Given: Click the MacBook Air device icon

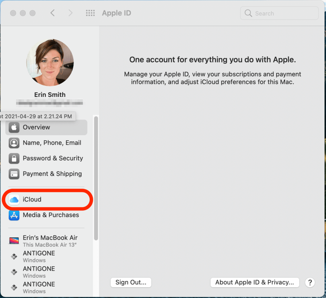Looking at the screenshot, I should coord(14,241).
